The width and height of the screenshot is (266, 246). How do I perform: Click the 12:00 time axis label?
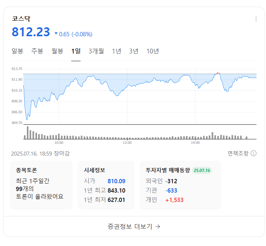(127, 143)
